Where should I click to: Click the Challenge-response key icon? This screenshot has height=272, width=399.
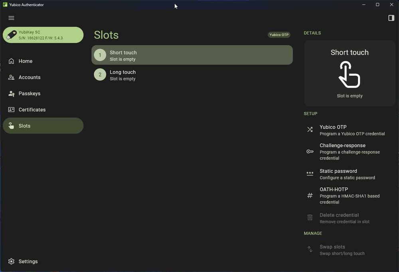(310, 151)
